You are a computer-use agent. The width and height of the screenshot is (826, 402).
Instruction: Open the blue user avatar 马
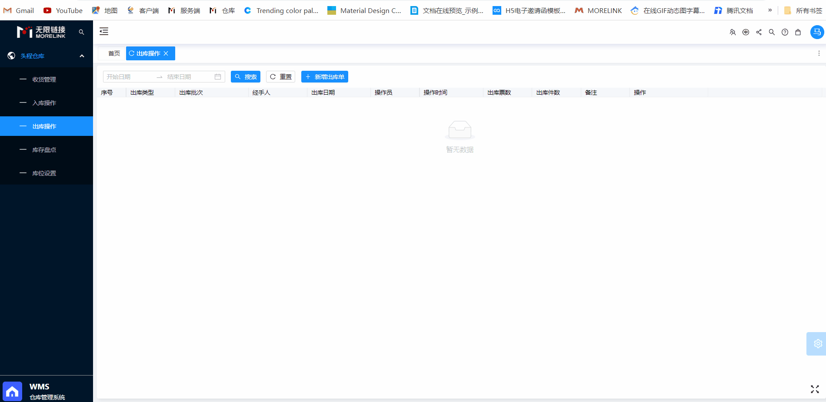point(817,32)
